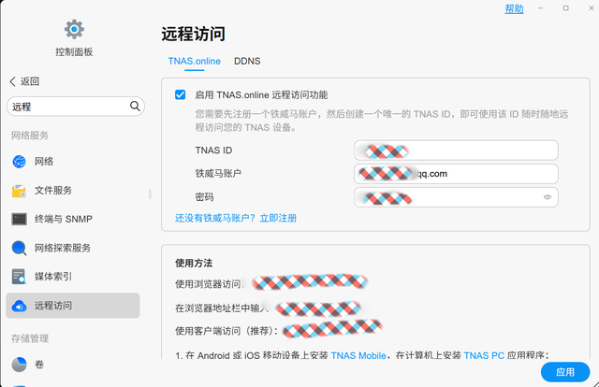Viewport: 599px width, 387px height.
Task: Click the 网络服务 section heading
Action: pos(30,136)
